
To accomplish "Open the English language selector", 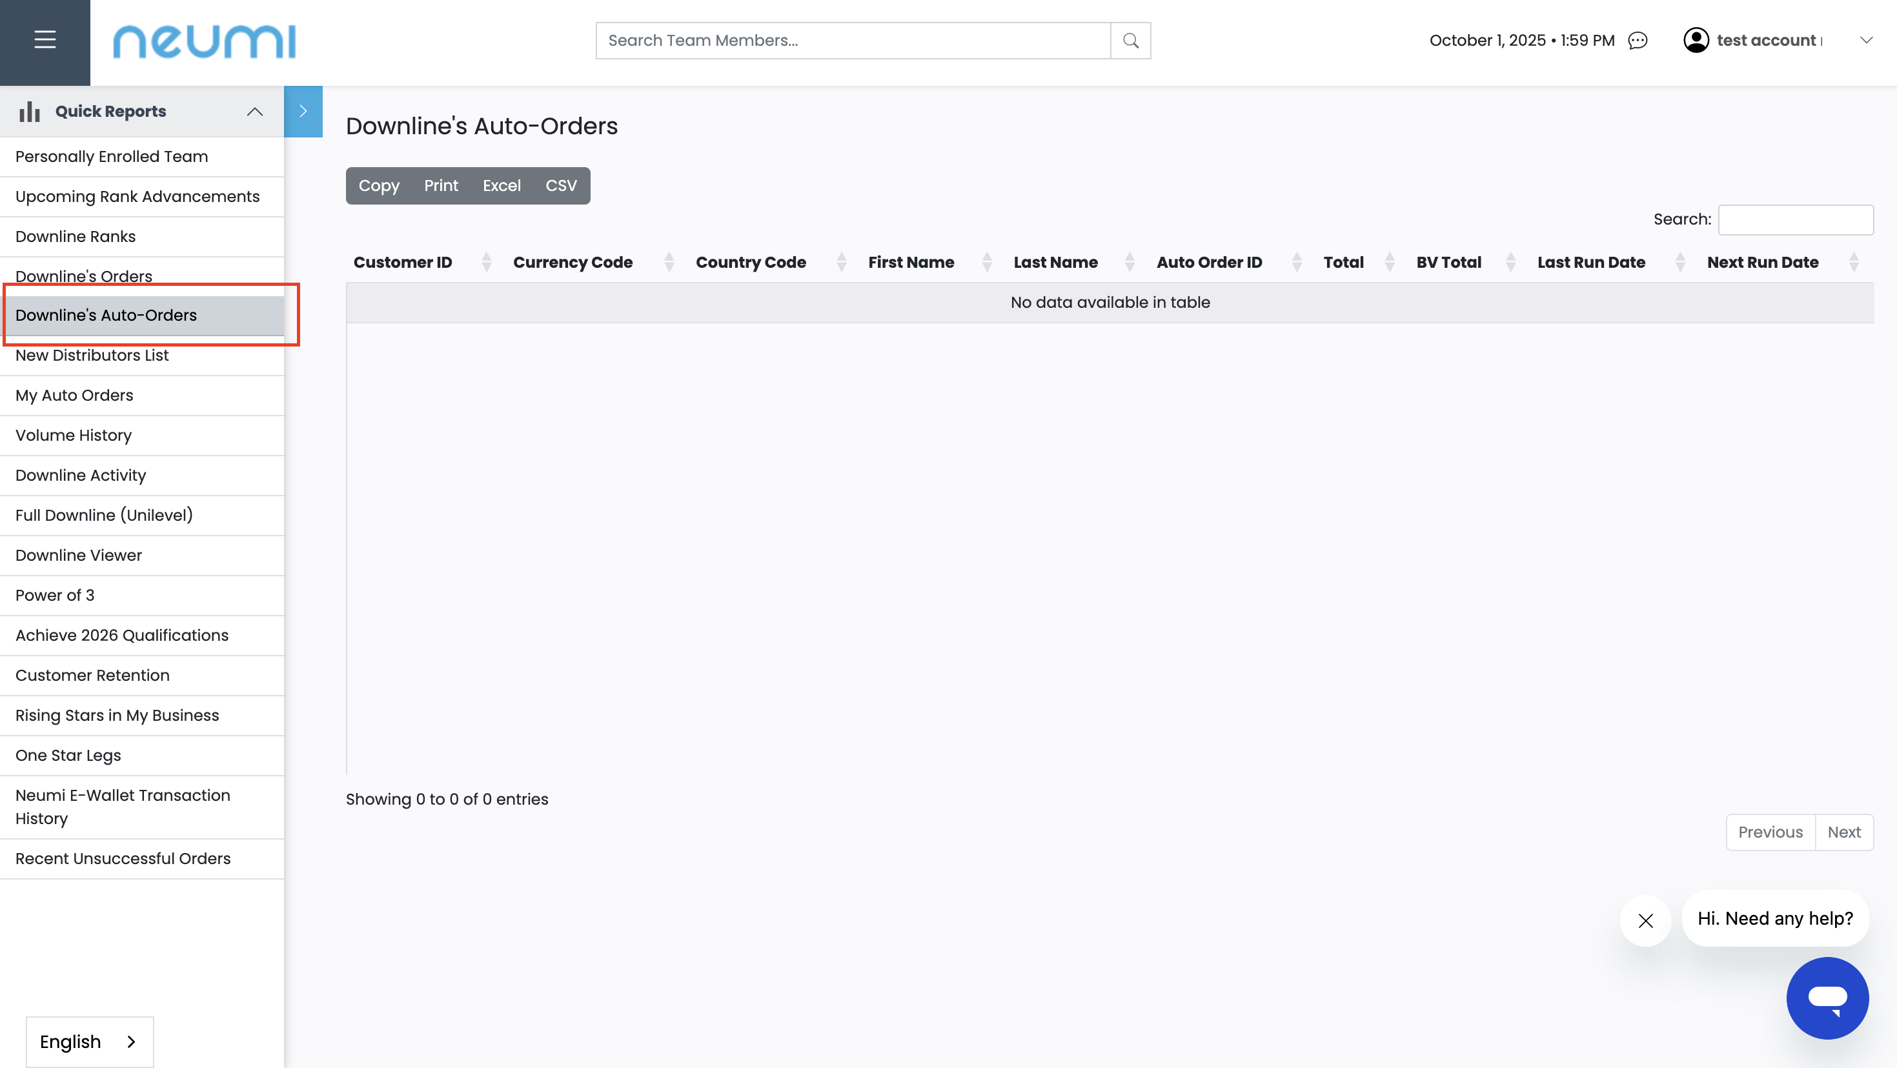I will coord(89,1041).
